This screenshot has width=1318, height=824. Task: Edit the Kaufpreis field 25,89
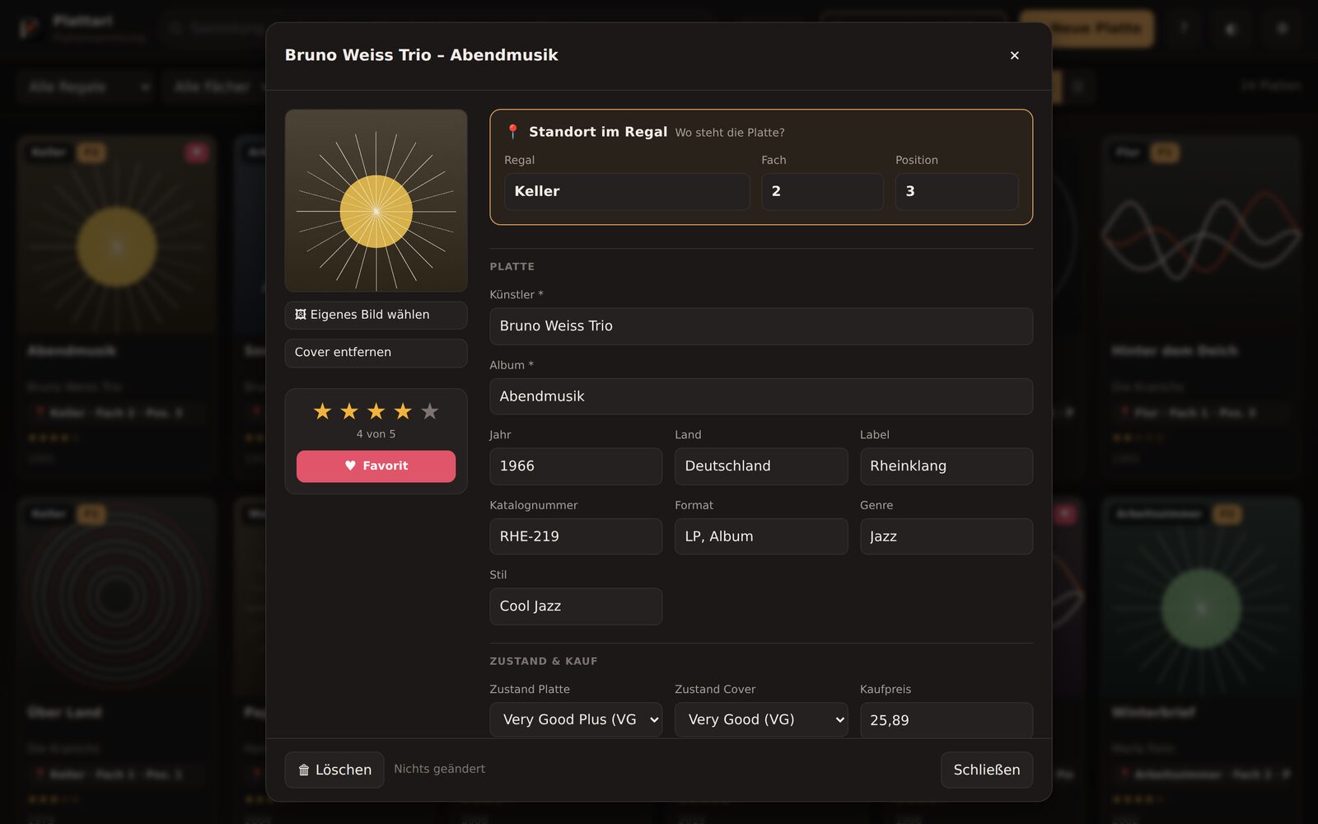(946, 720)
